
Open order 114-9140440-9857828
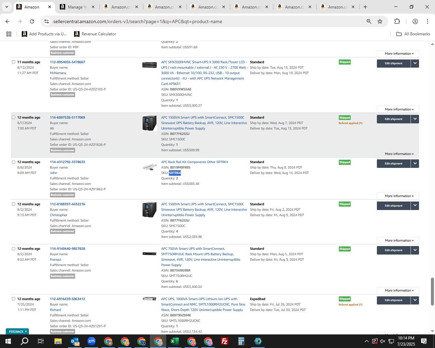[67, 248]
